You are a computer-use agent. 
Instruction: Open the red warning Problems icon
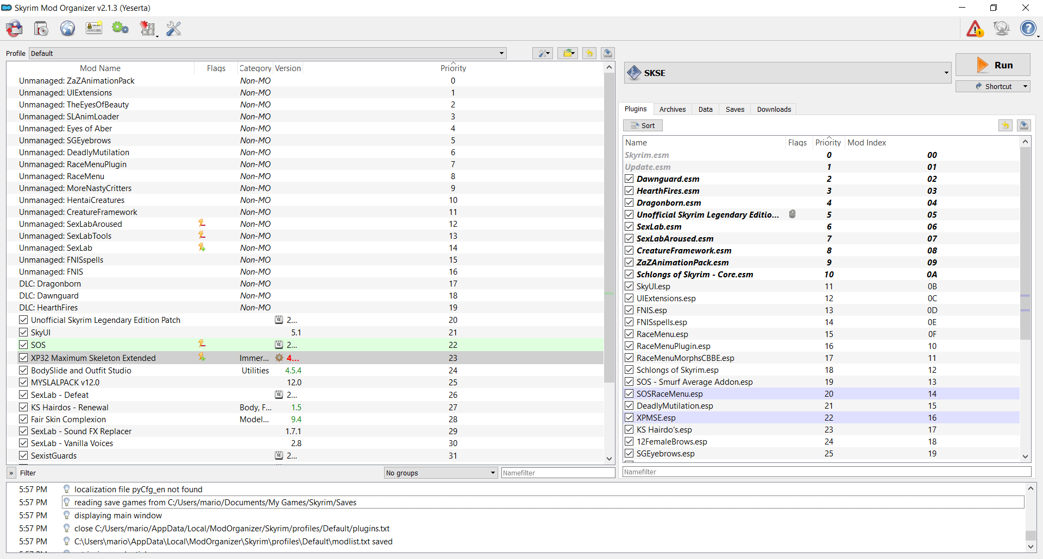coord(975,28)
